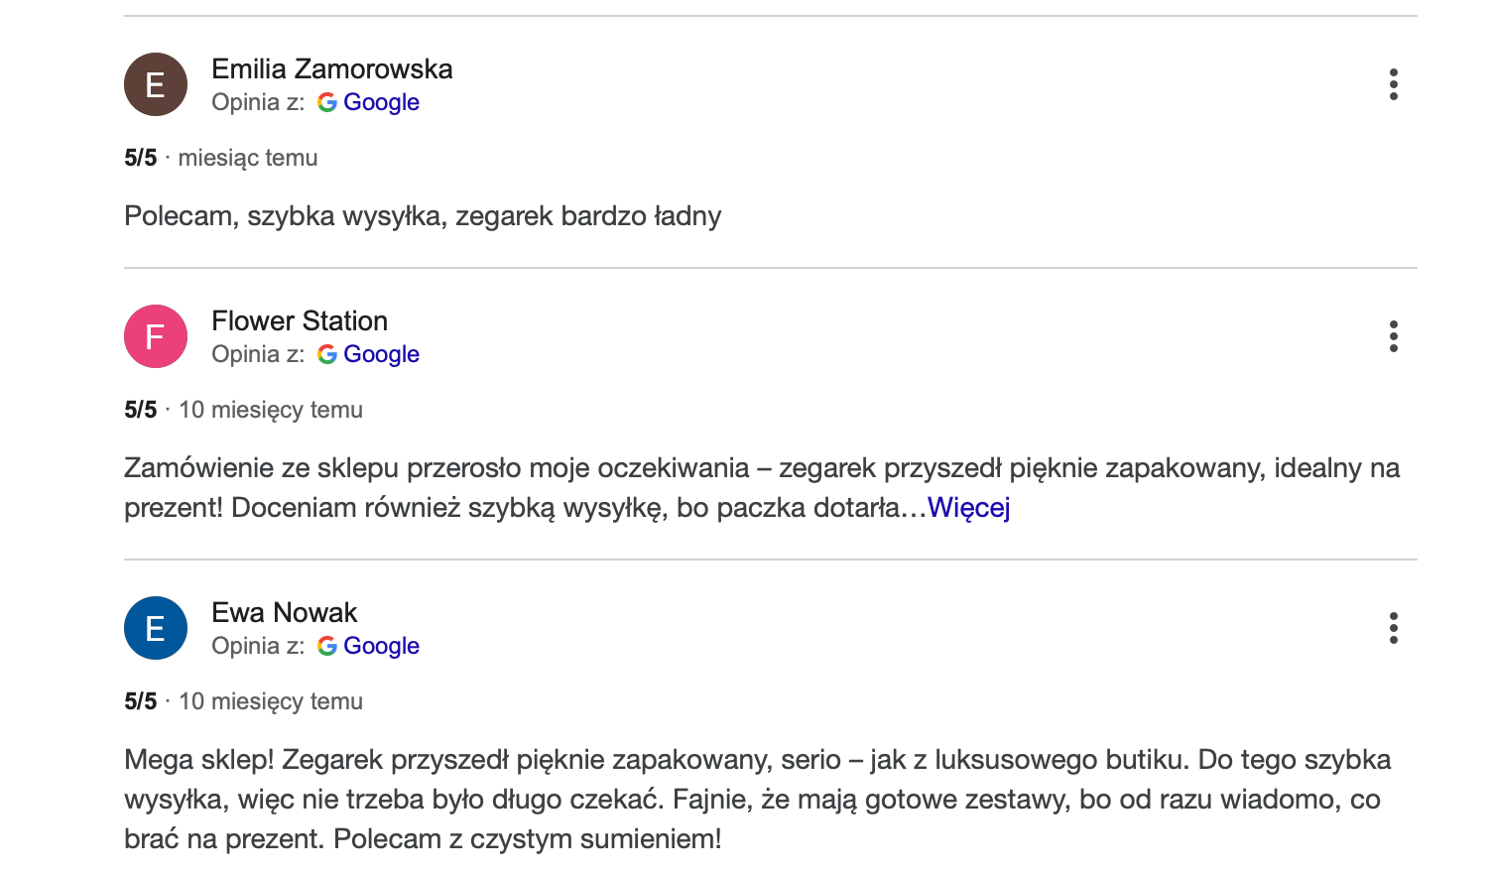This screenshot has width=1496, height=875.
Task: Click the "miesiąc temu" date on Emilia's review
Action: [248, 158]
